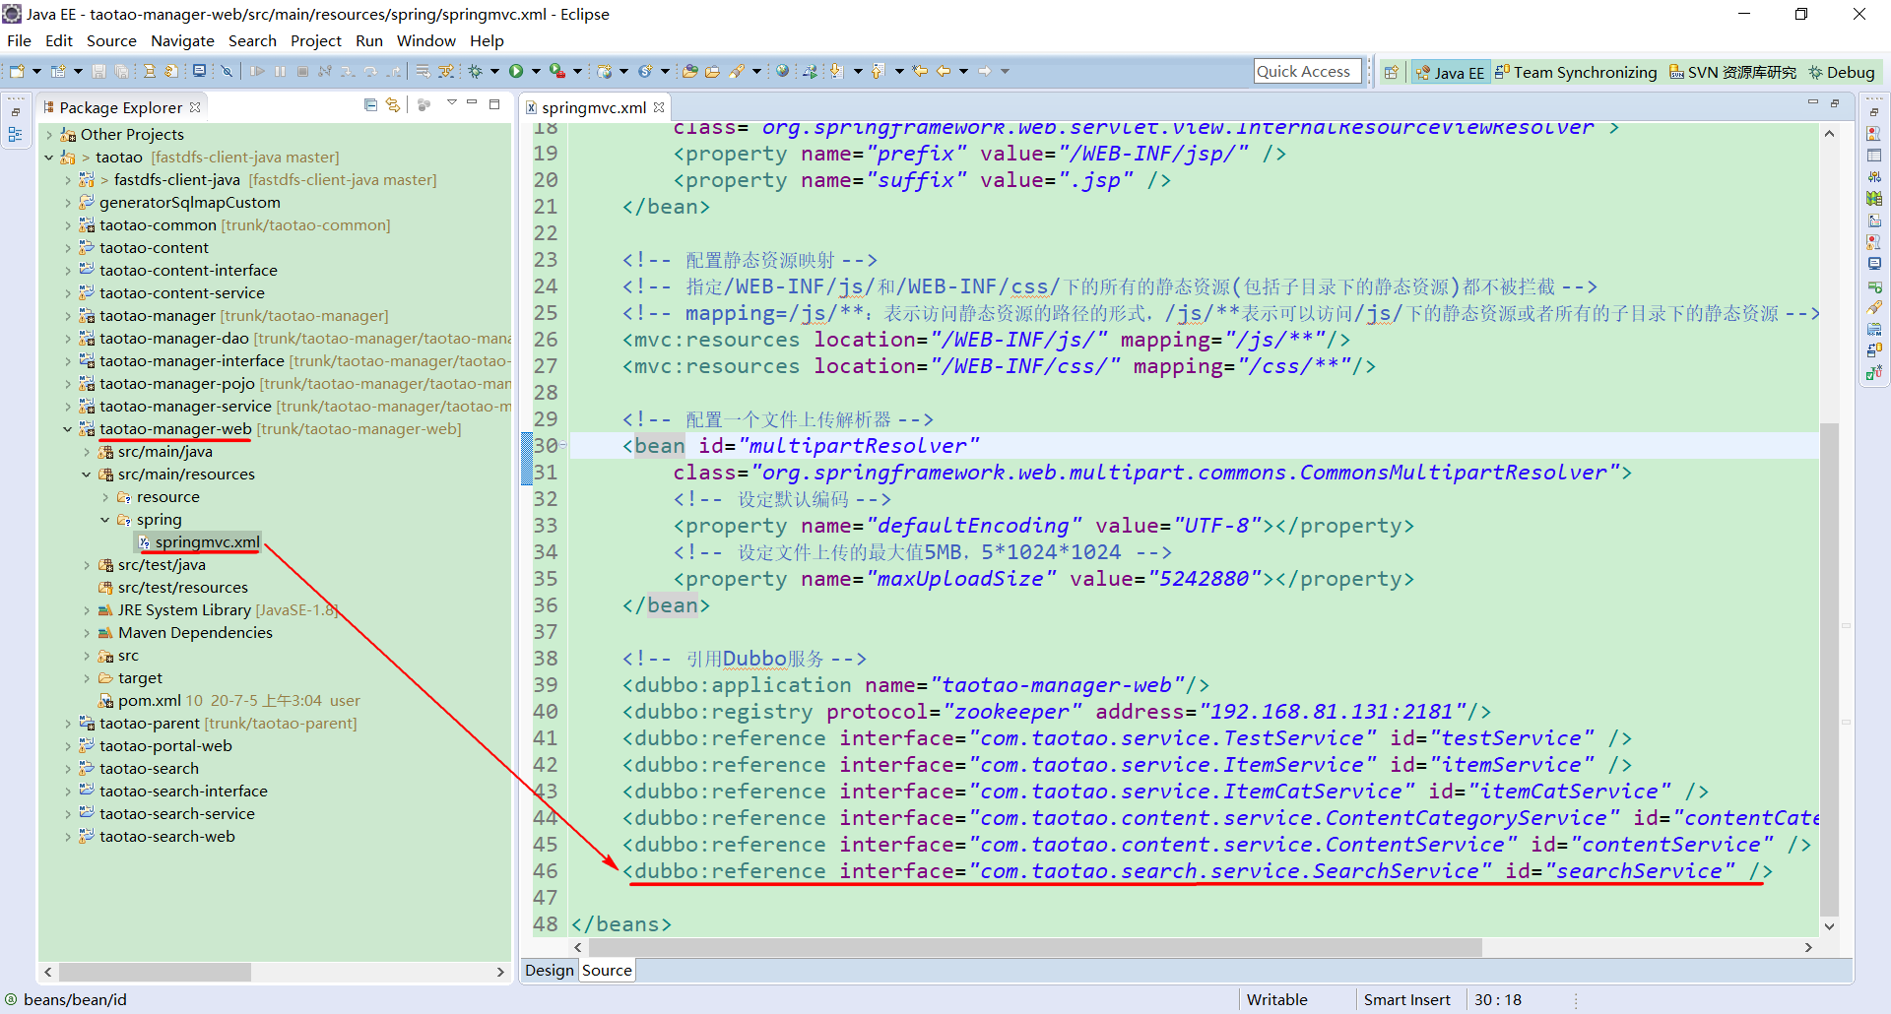
Task: Click the Previous Annotation toolbar icon
Action: [x=877, y=71]
